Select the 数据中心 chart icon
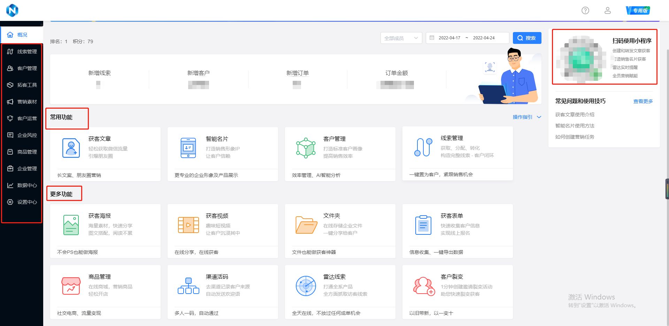Screen dimensions: 669x326 (10, 185)
